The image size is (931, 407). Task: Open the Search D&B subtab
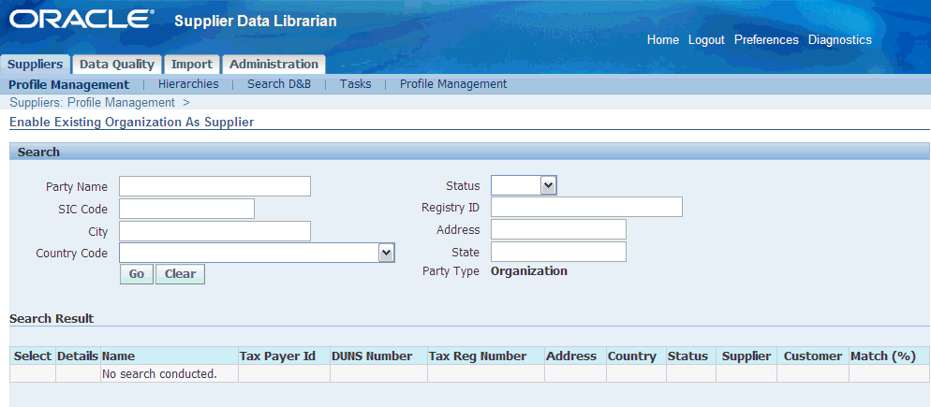click(x=279, y=84)
